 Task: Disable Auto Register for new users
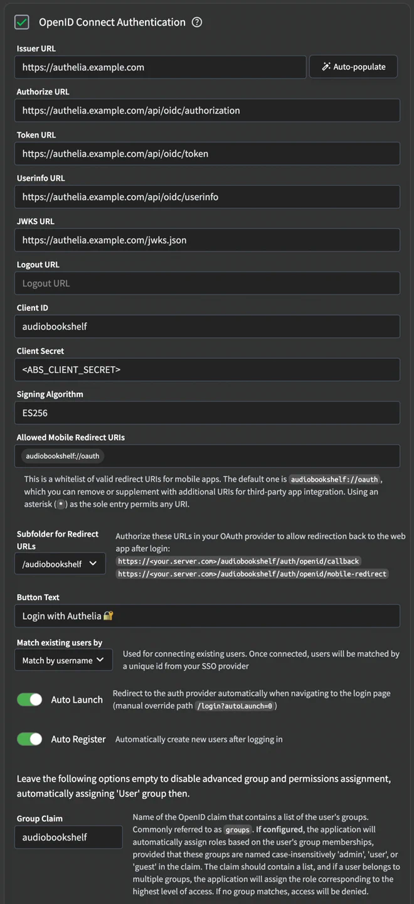click(x=29, y=739)
